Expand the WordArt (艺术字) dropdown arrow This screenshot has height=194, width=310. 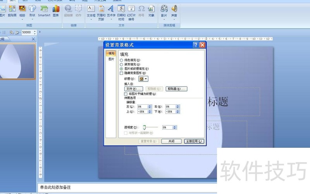(x=111, y=19)
